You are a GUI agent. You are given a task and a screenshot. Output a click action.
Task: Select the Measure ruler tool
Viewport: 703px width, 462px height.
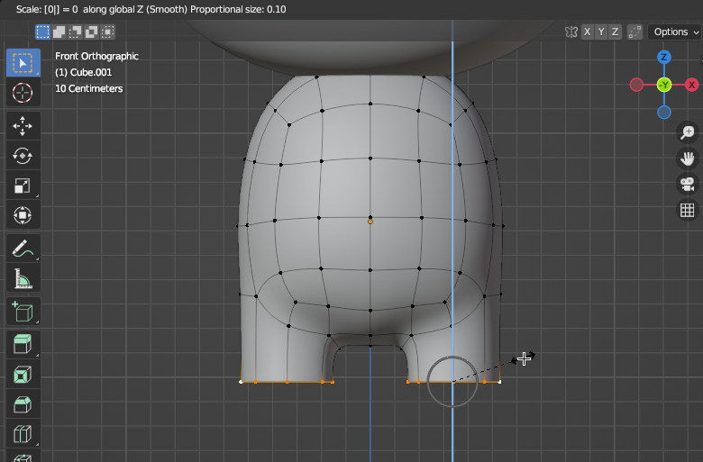pos(23,277)
